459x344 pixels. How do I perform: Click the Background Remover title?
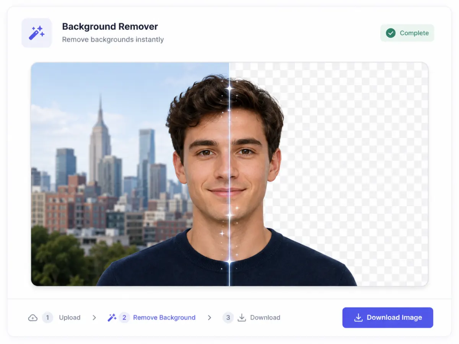[110, 27]
